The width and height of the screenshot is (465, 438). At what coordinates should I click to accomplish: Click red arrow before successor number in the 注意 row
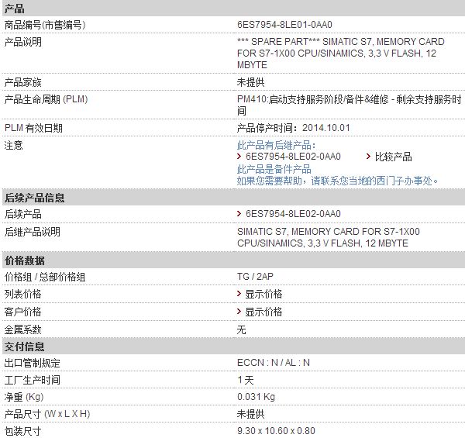(x=239, y=157)
